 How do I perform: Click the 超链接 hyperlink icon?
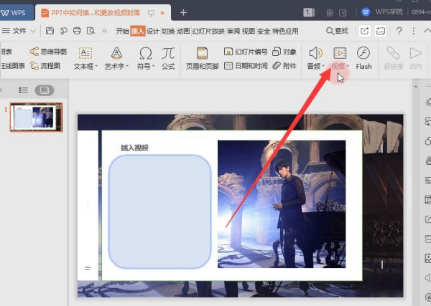tap(394, 53)
